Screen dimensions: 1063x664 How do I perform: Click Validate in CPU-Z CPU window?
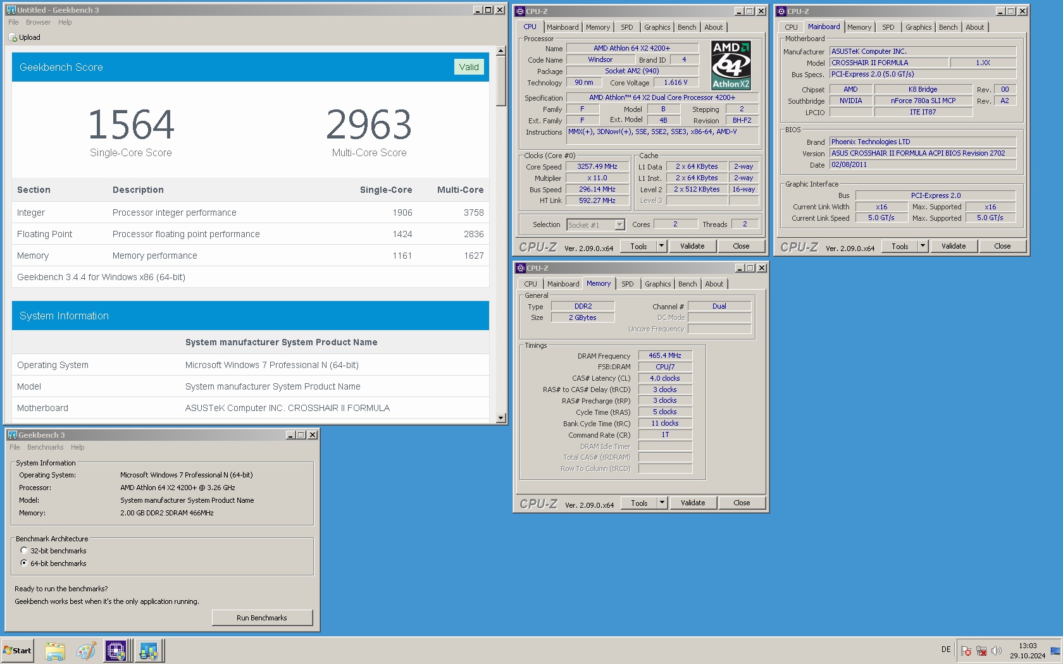point(692,246)
